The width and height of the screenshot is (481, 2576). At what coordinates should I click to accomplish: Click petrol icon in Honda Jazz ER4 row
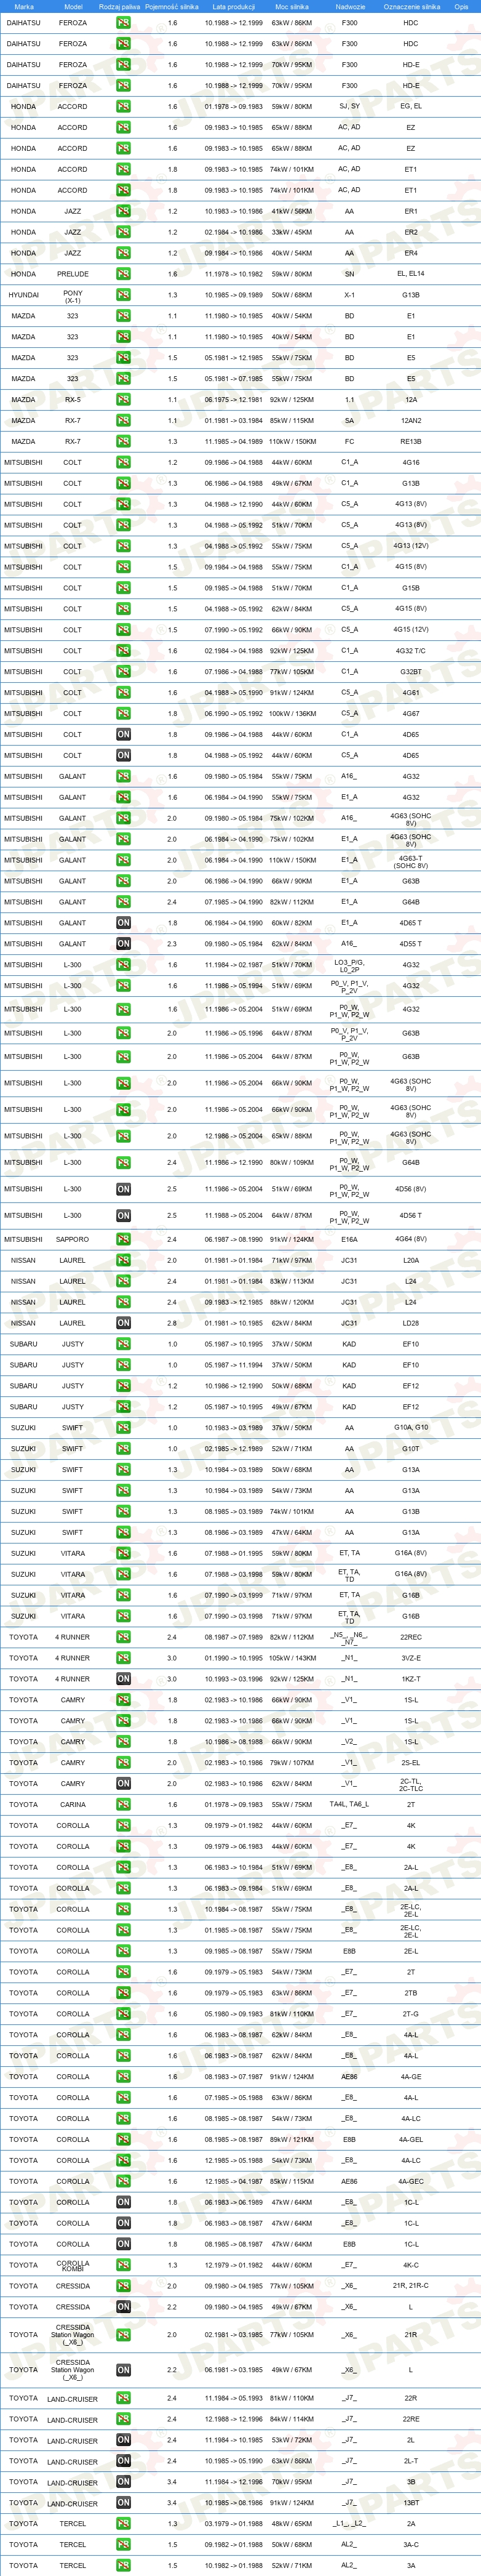(123, 253)
